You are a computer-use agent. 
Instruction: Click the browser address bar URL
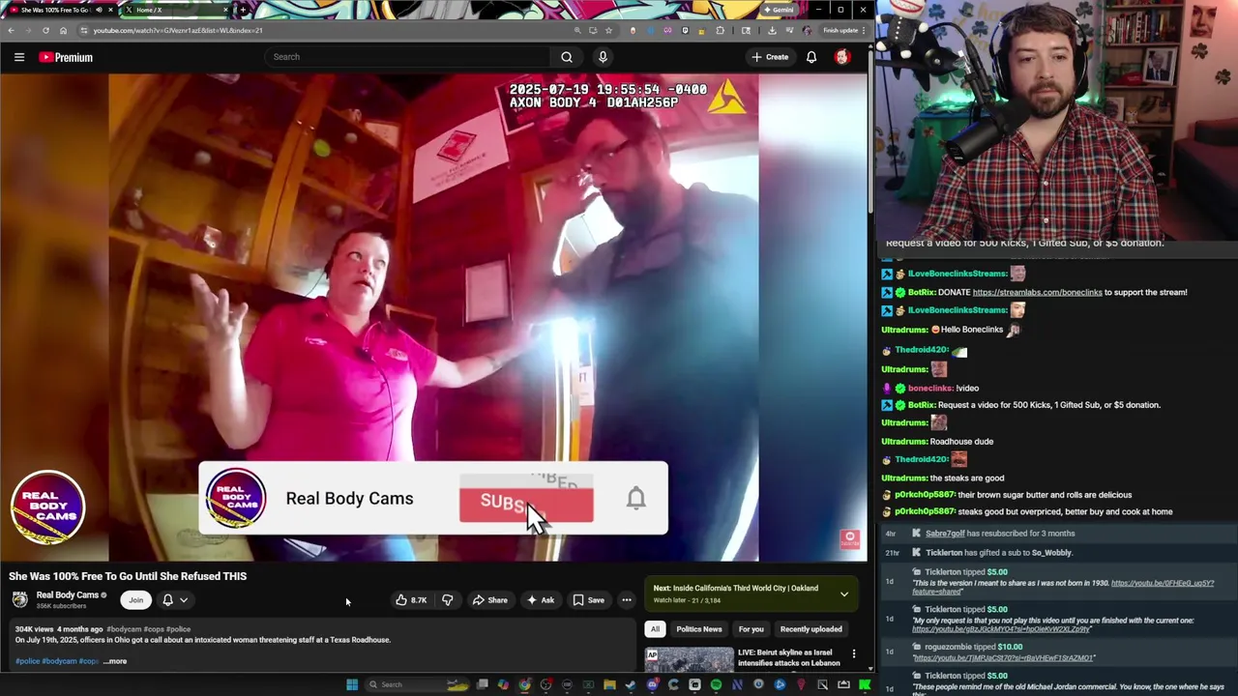tap(178, 30)
